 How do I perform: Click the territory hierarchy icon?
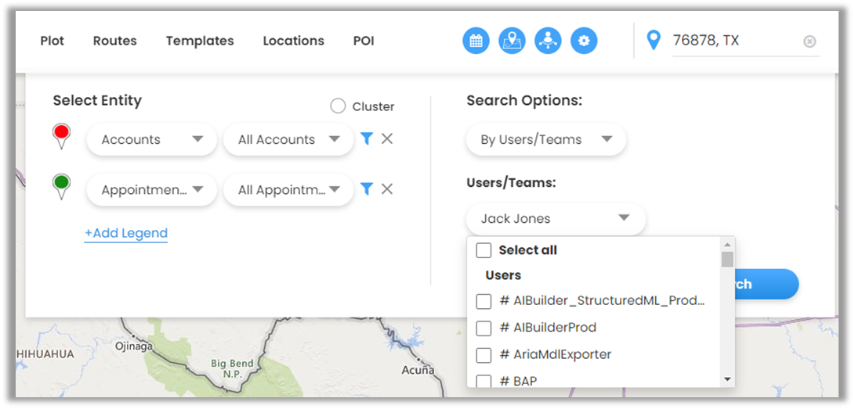tap(548, 41)
